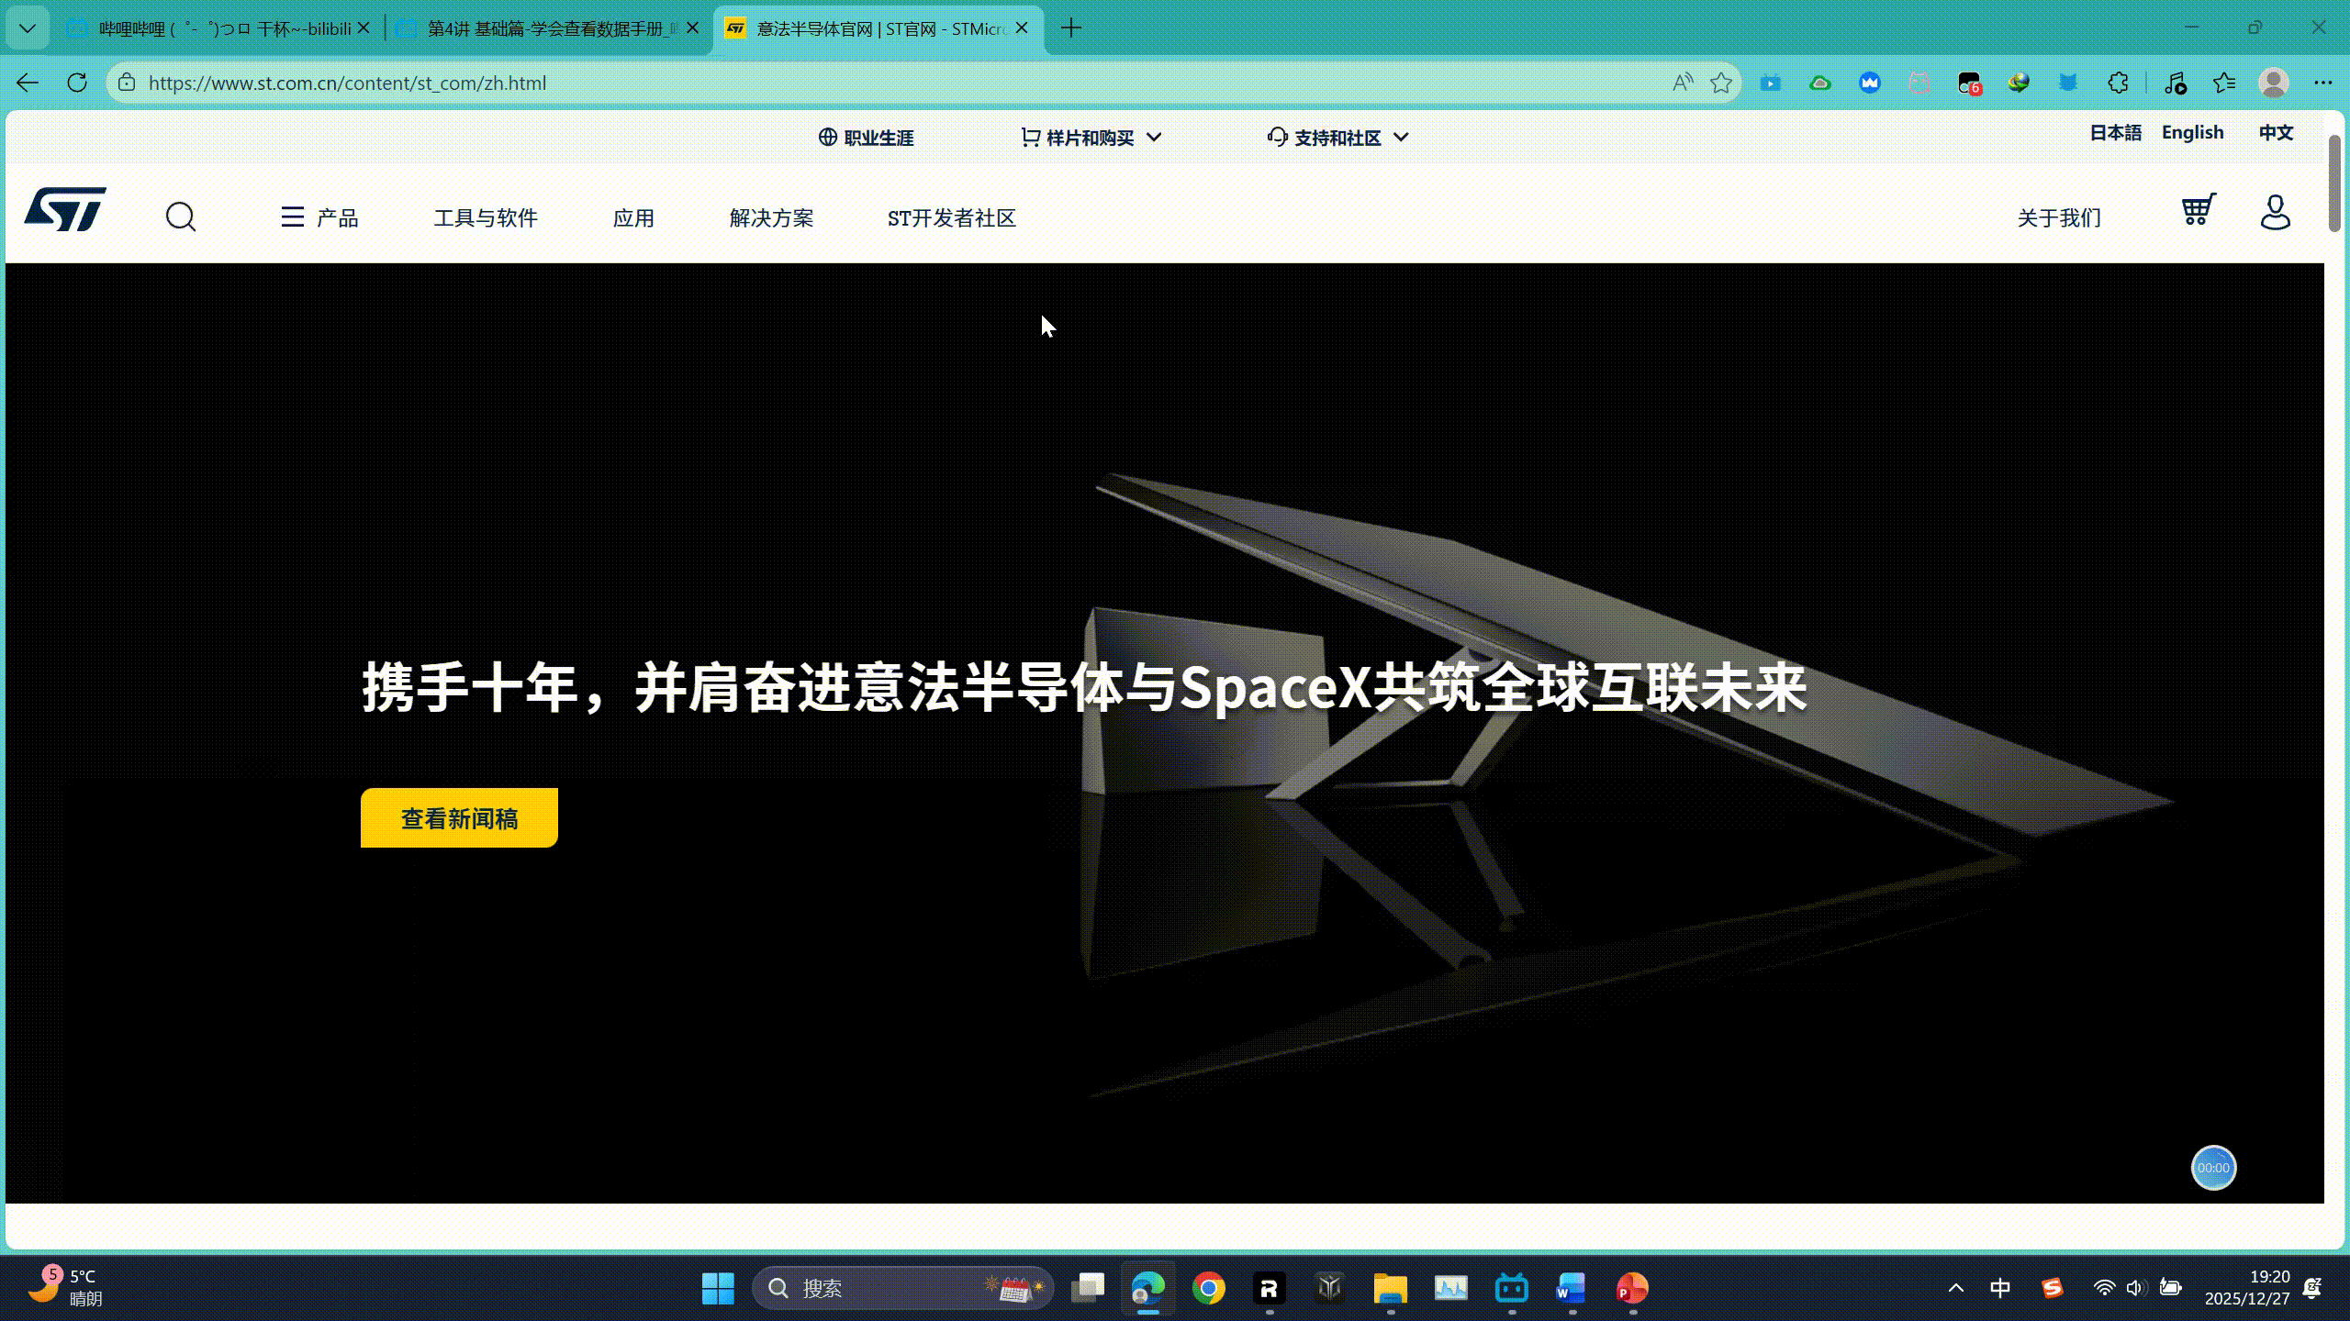The image size is (2350, 1321).
Task: Open the clock and date 19:20
Action: click(2247, 1288)
